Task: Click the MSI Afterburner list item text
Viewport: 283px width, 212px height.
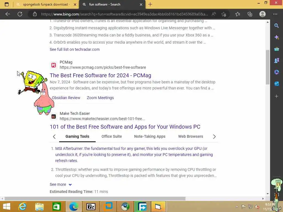Action: [134, 155]
